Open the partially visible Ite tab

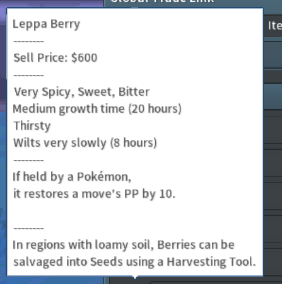[274, 26]
